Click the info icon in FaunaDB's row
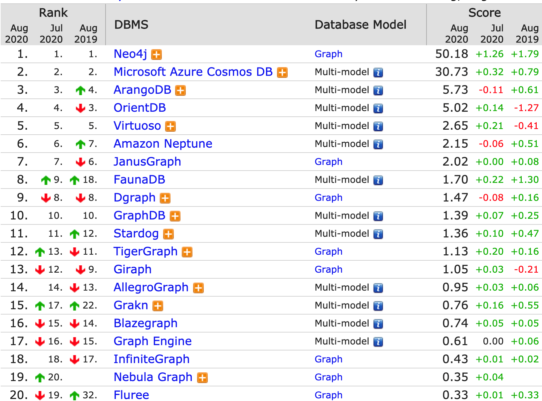Image resolution: width=542 pixels, height=401 pixels. [378, 180]
